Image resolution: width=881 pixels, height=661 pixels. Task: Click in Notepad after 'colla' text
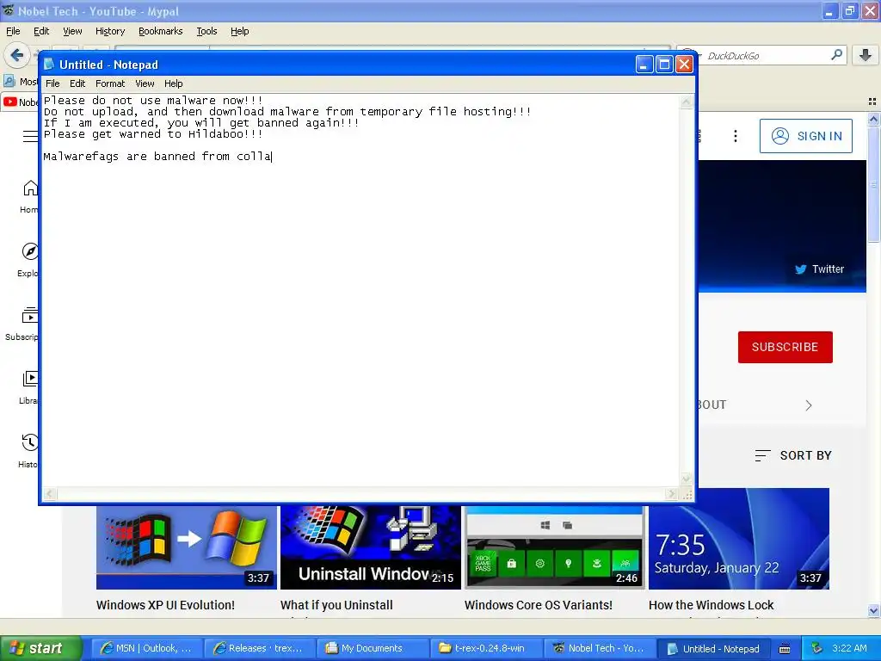click(272, 157)
